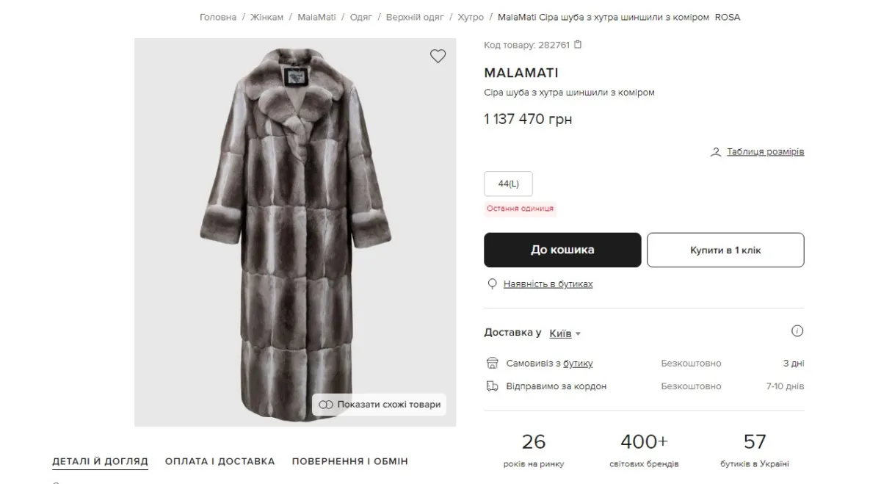Click similar items icon on photo
Viewport: 881px width, 484px height.
click(326, 405)
